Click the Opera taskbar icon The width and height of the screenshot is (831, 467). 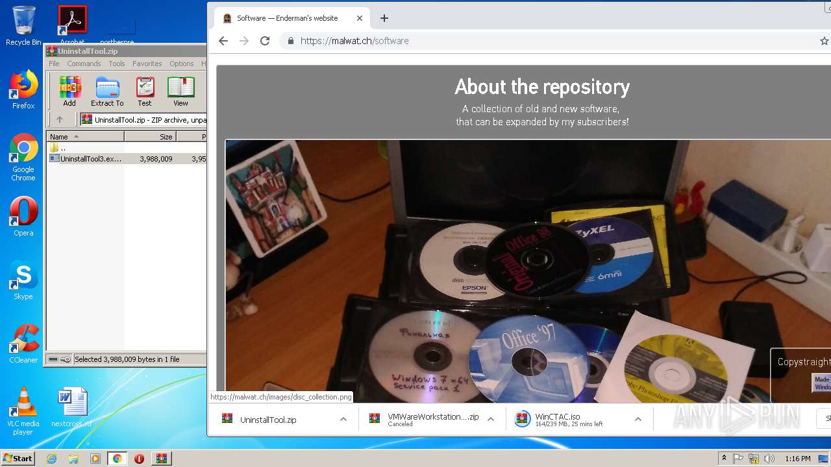tap(139, 459)
